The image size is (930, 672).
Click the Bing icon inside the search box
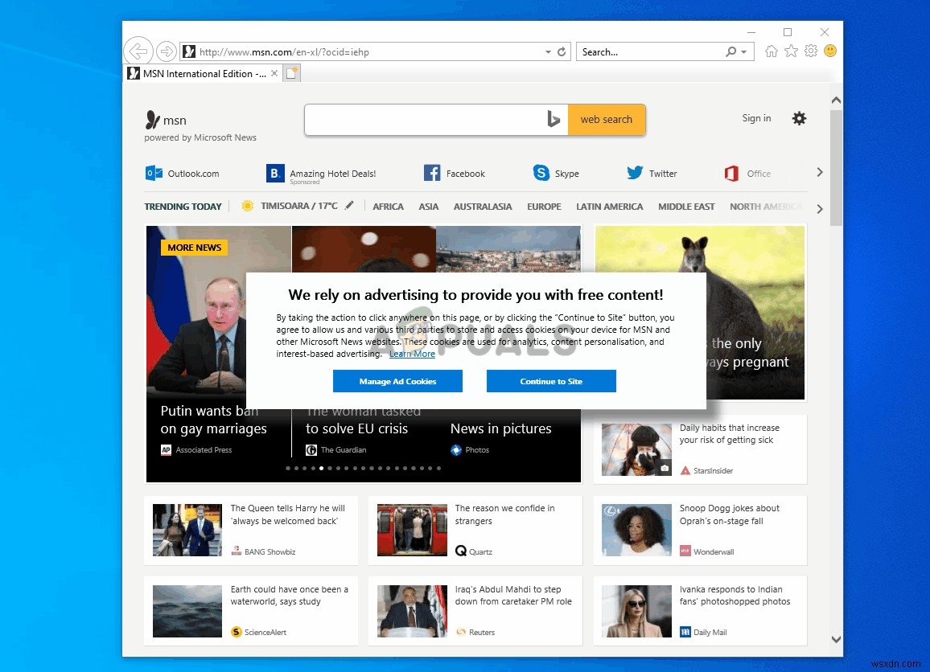pyautogui.click(x=553, y=119)
